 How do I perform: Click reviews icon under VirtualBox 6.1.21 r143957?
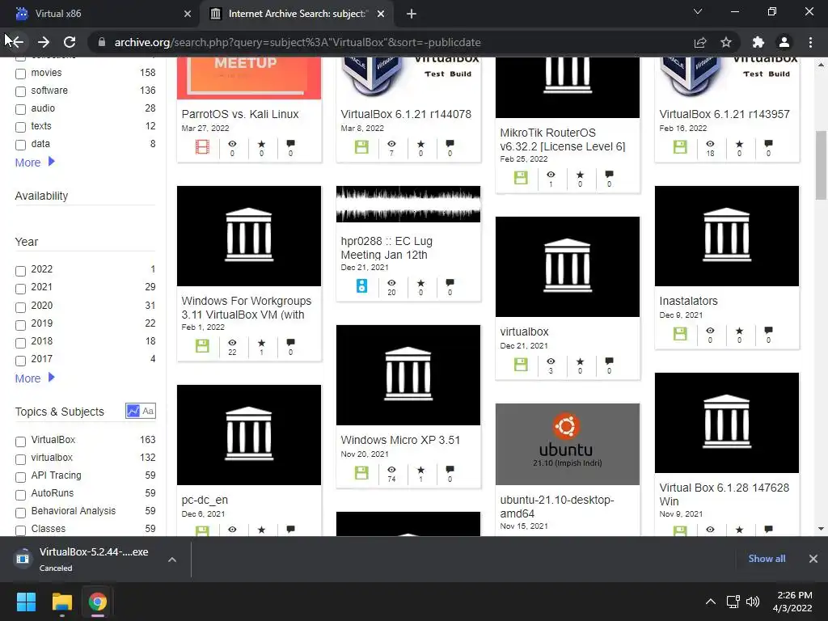click(768, 143)
